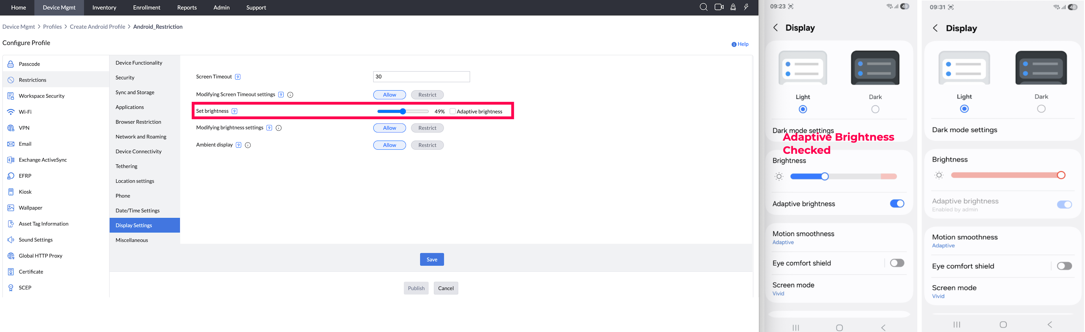Tap Dark theme thumbnail on 09:31 phone
1085x332 pixels.
(1041, 68)
